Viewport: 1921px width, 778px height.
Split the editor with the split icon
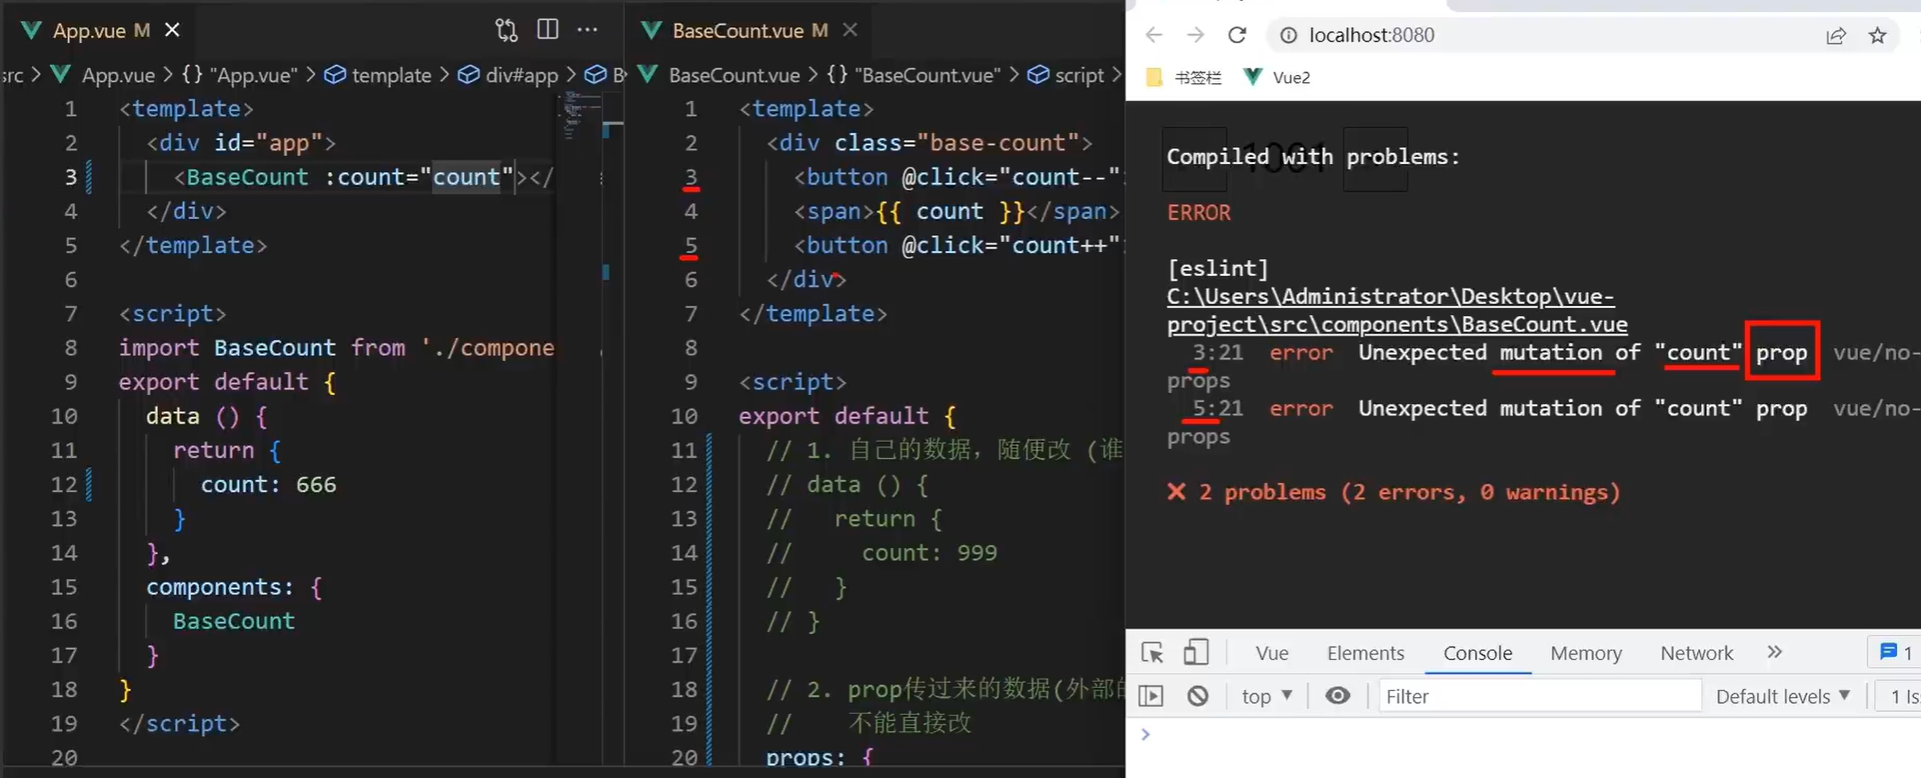click(x=547, y=29)
